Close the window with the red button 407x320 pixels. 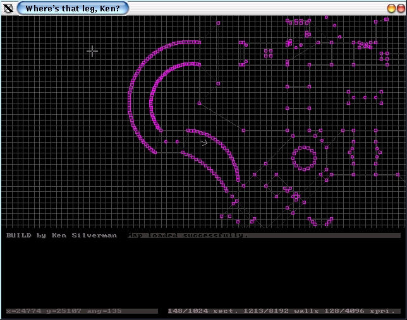(x=401, y=8)
